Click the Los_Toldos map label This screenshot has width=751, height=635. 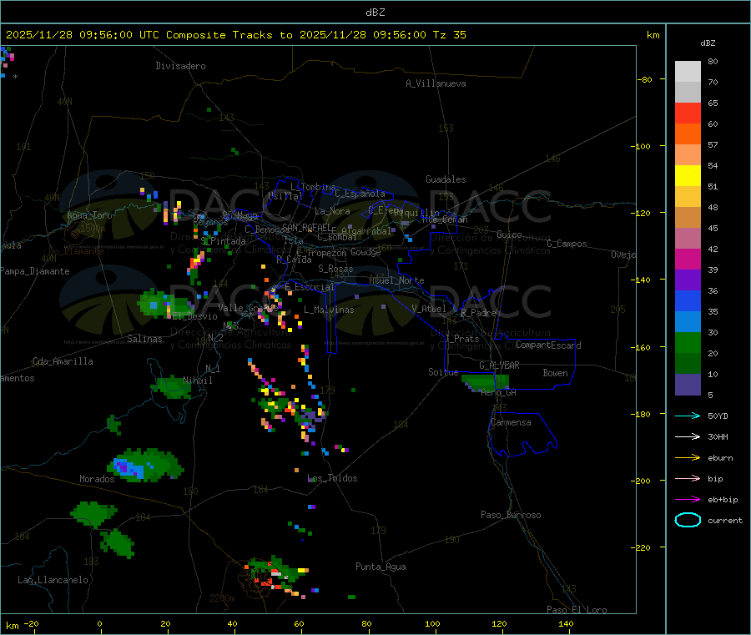(332, 478)
